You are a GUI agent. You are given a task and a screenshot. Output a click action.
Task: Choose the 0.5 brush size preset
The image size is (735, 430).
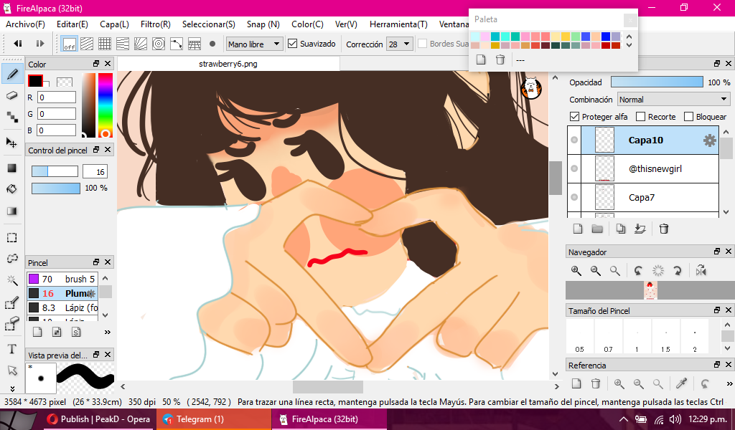(580, 336)
